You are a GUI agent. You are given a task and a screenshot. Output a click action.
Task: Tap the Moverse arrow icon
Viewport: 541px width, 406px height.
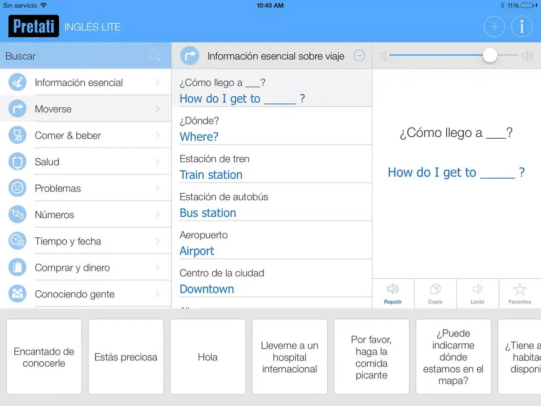pyautogui.click(x=17, y=109)
